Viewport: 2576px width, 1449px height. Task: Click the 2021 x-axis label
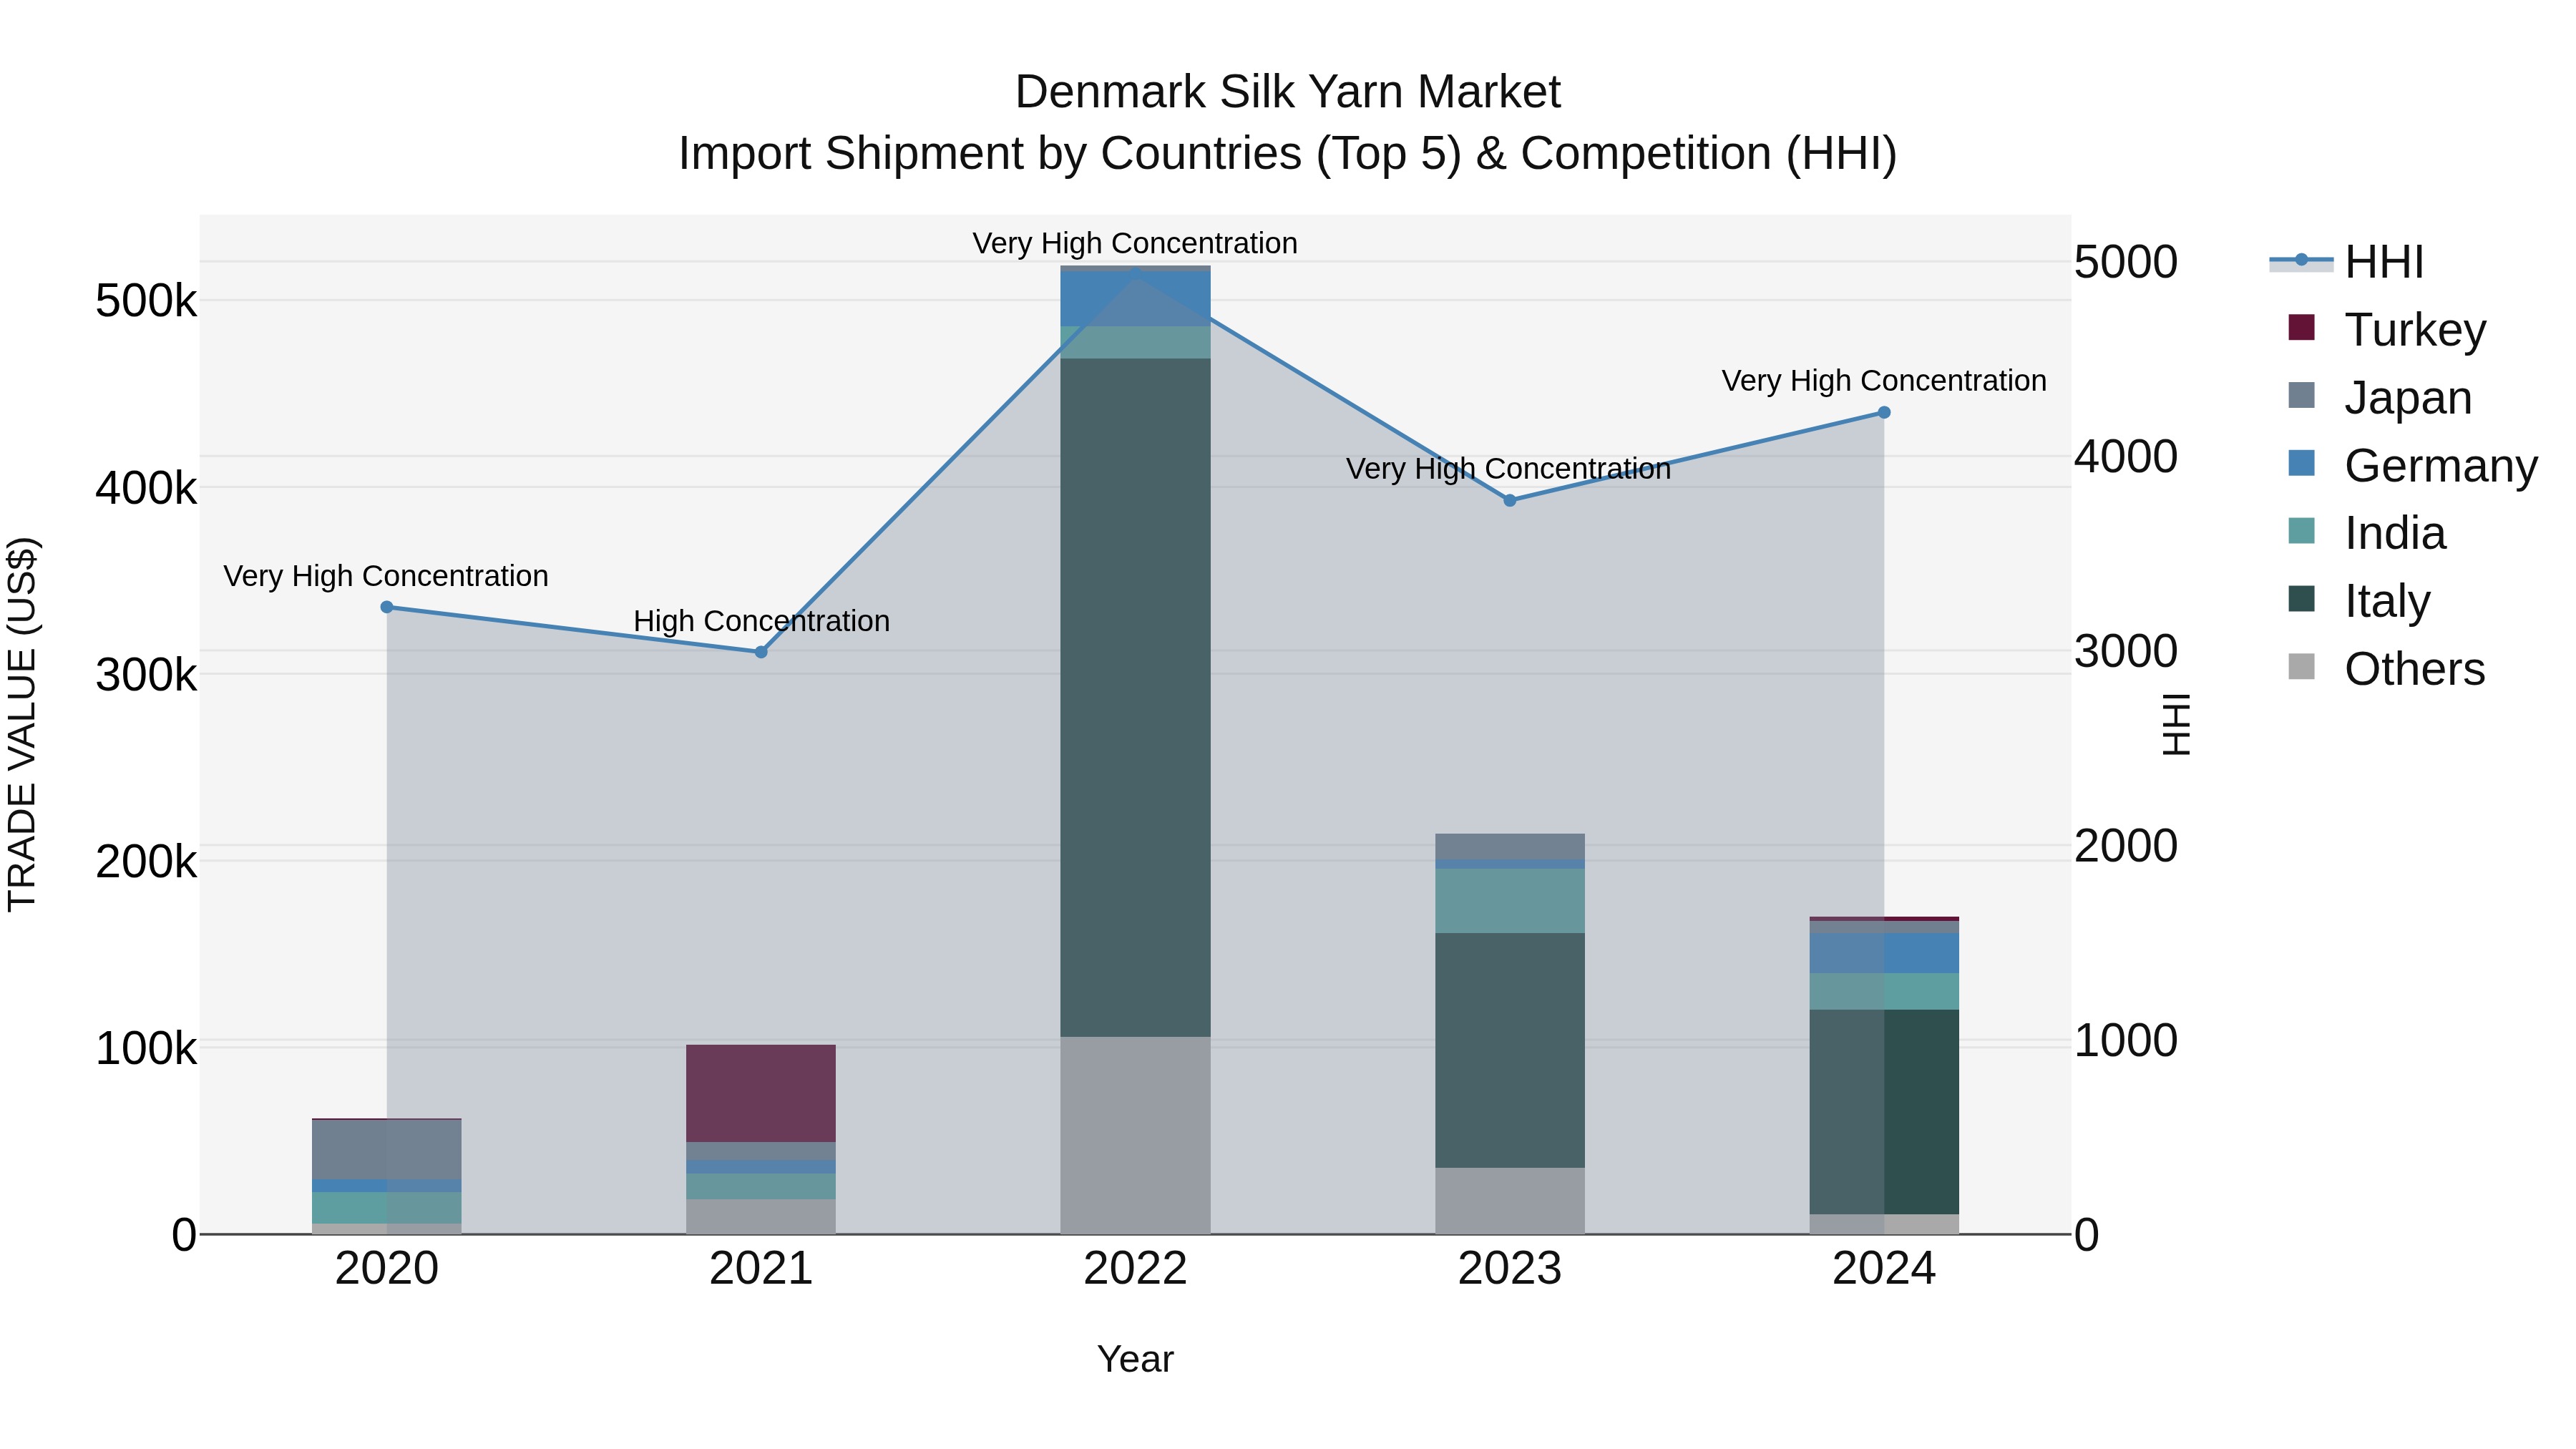pyautogui.click(x=761, y=1269)
